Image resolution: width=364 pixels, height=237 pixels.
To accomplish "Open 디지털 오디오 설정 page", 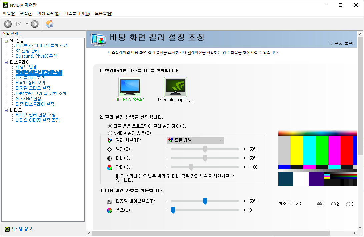I will [x=33, y=88].
